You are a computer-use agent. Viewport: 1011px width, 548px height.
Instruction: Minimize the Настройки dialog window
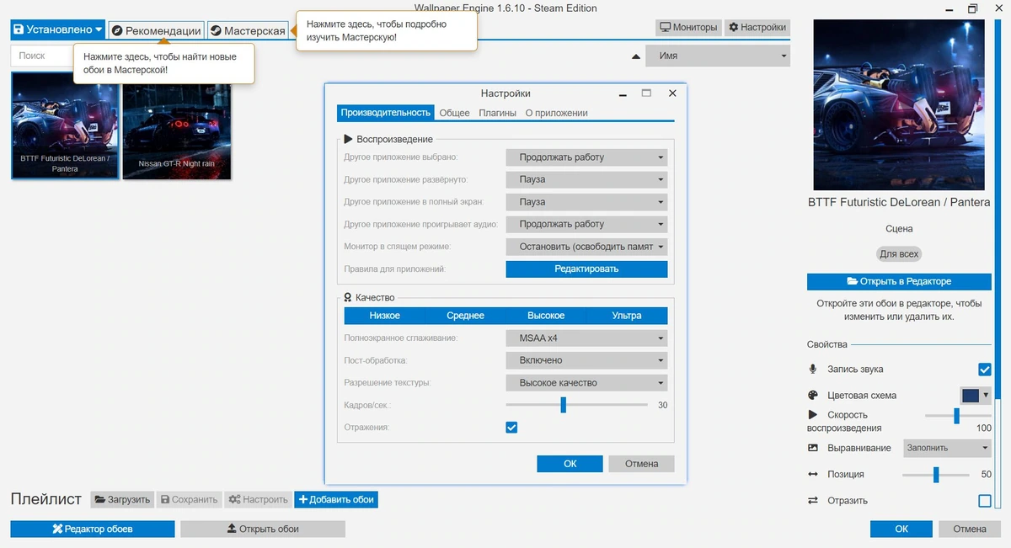[x=622, y=94]
